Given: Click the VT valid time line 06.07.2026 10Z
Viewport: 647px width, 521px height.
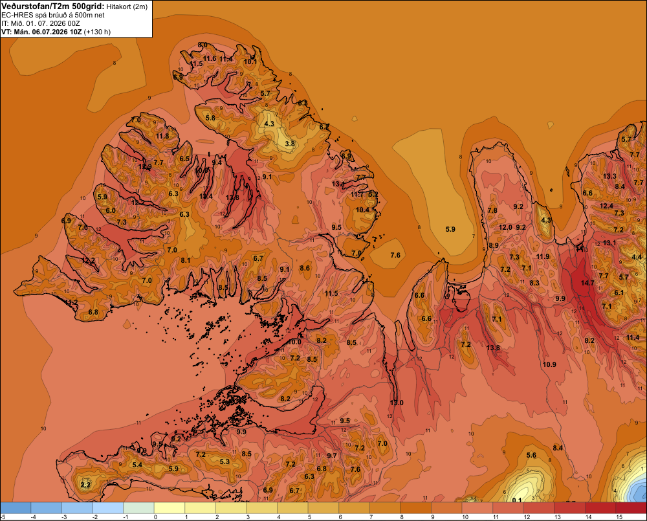Looking at the screenshot, I should click(x=56, y=32).
